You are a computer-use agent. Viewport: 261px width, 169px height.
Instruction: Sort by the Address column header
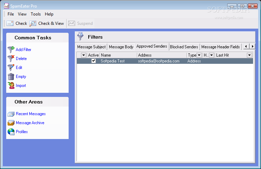coord(162,55)
